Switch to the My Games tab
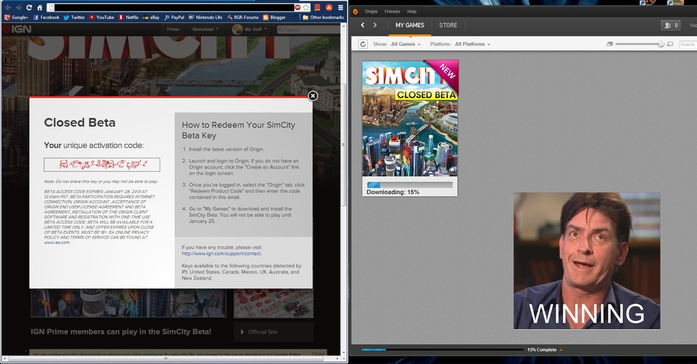Image resolution: width=697 pixels, height=364 pixels. pyautogui.click(x=409, y=25)
